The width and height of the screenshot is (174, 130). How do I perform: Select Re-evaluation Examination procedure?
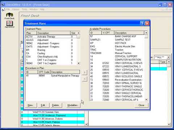(x=117, y=80)
